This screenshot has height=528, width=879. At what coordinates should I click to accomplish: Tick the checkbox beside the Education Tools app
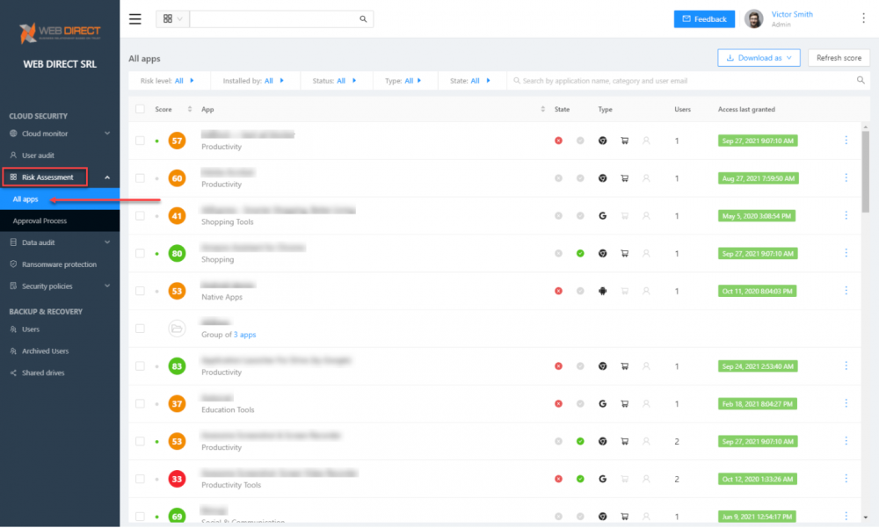pos(138,403)
